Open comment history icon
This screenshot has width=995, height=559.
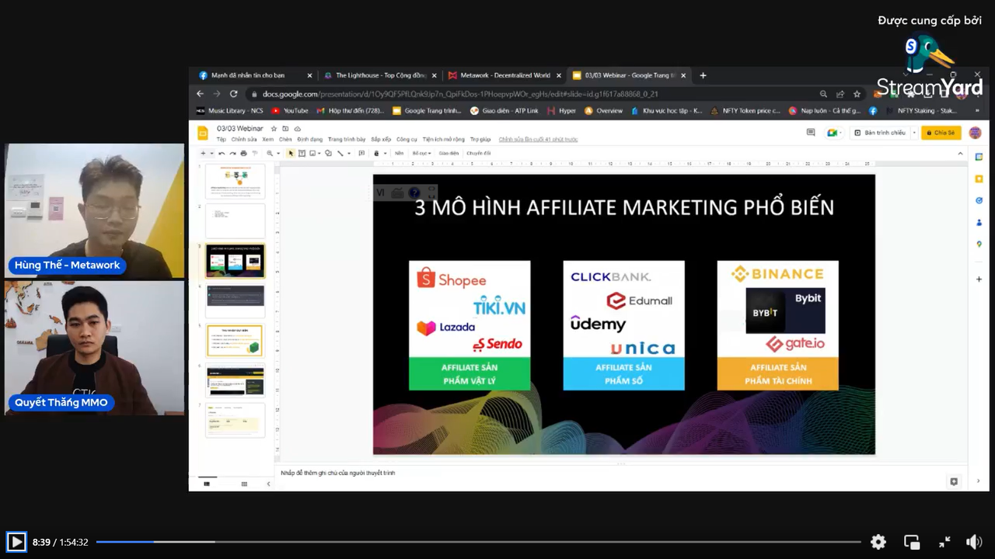pyautogui.click(x=811, y=133)
